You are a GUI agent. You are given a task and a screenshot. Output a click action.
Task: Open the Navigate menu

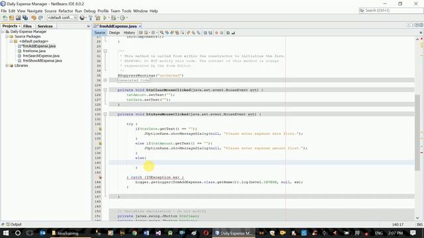[35, 11]
